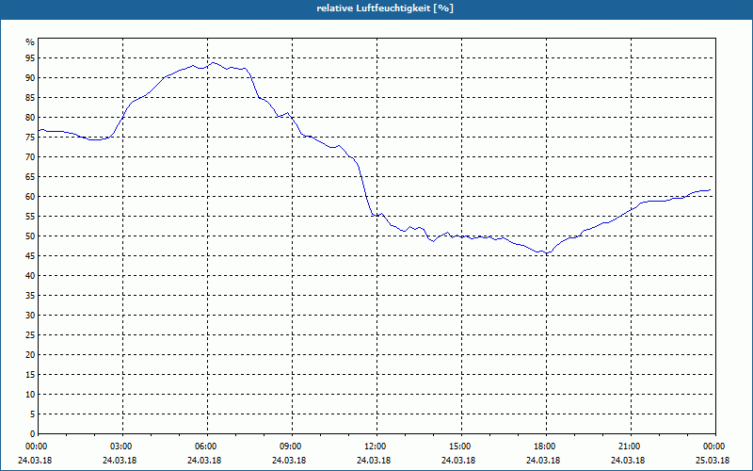Click the x-axis time label '12:00'

tap(376, 447)
